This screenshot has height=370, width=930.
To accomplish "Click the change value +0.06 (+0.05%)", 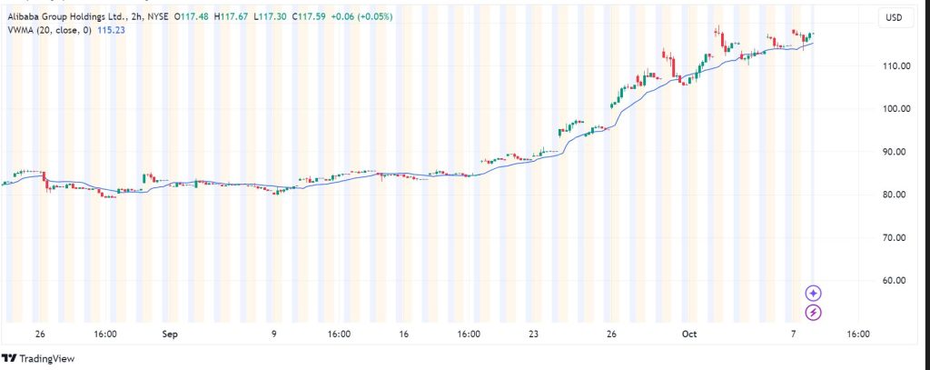I will coord(361,17).
